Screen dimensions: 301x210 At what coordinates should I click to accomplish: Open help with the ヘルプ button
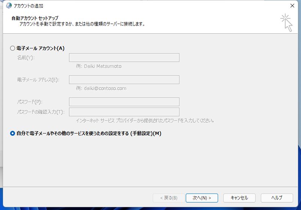277,198
